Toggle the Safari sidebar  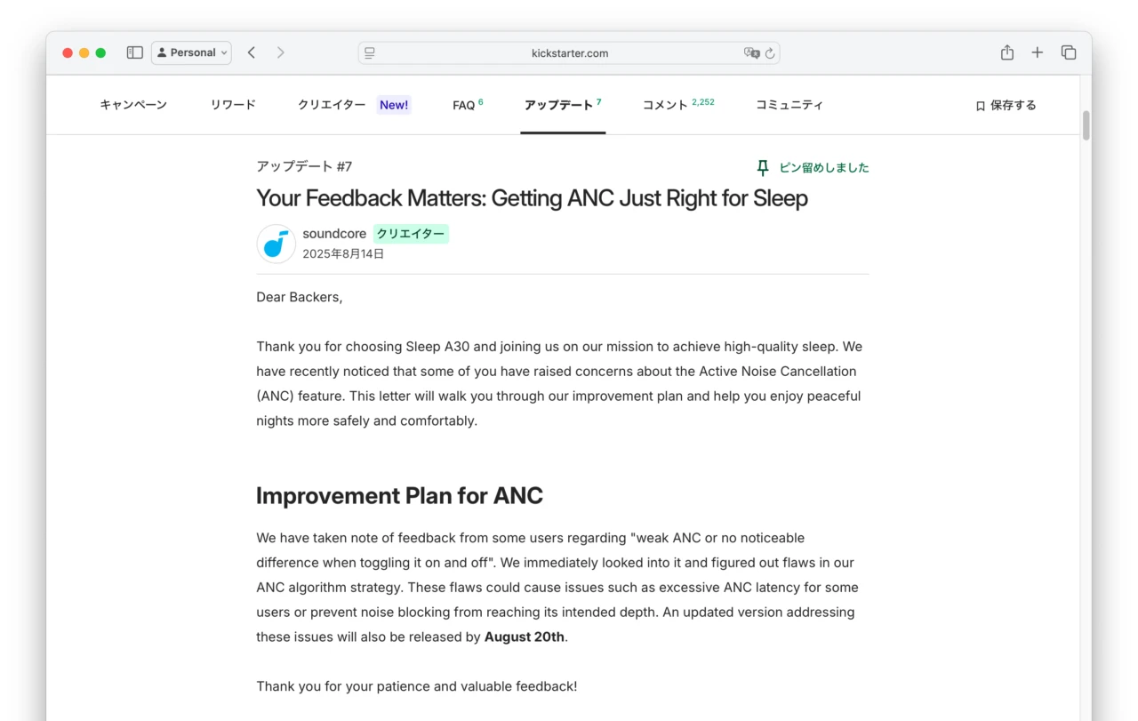point(134,52)
